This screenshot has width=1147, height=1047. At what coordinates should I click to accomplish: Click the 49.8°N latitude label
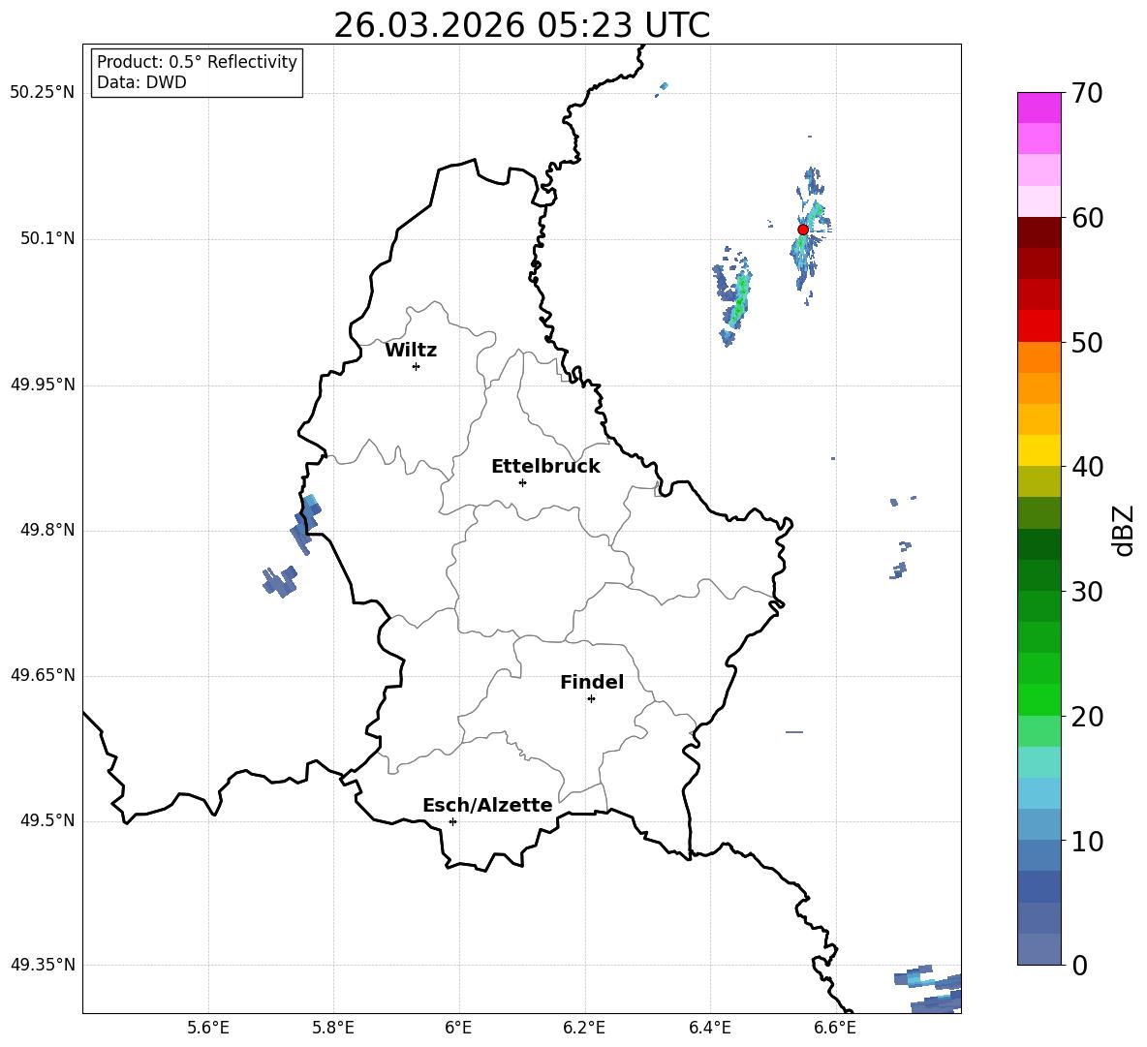coord(47,530)
